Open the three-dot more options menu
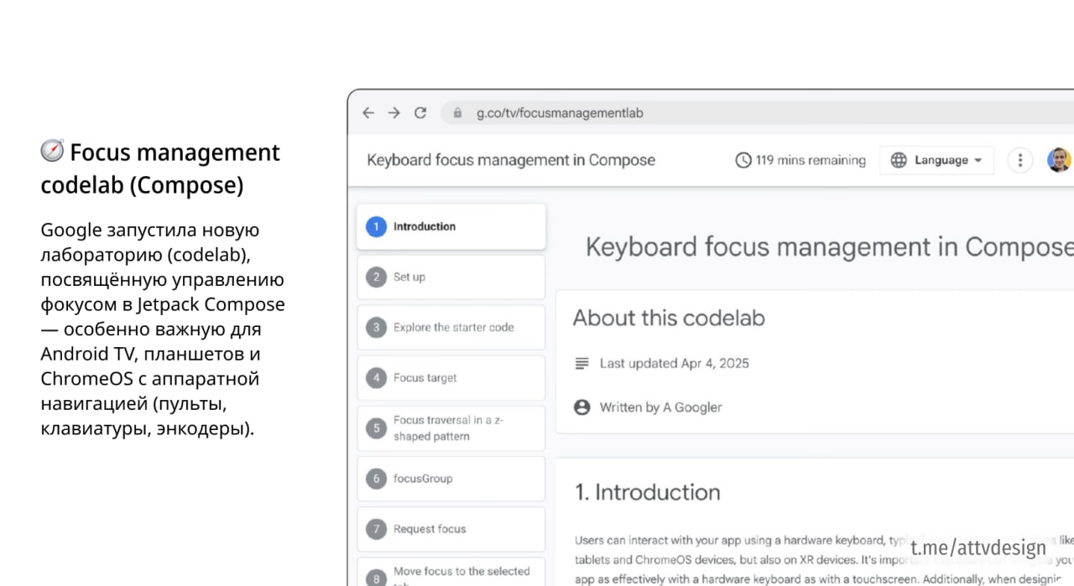Viewport: 1074px width, 586px height. click(1019, 160)
